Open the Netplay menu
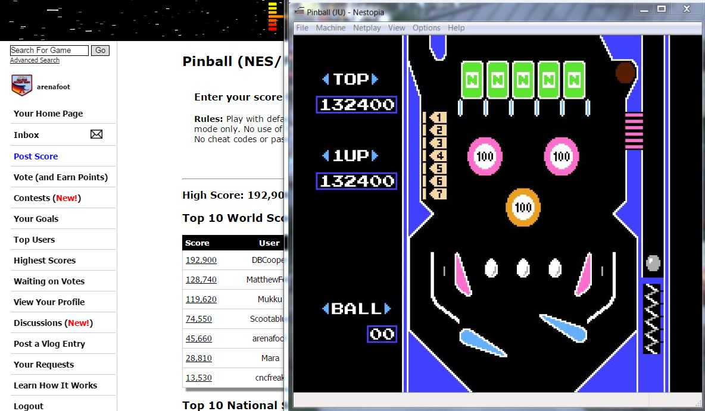The width and height of the screenshot is (705, 411). [367, 28]
